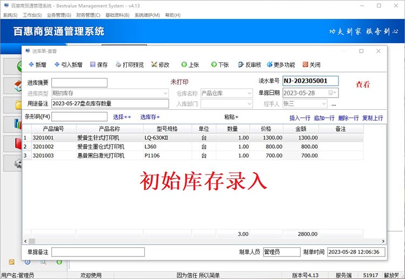This screenshot has width=405, height=279.
Task: Click the 版本号4.13 status bar entry
Action: (x=305, y=275)
